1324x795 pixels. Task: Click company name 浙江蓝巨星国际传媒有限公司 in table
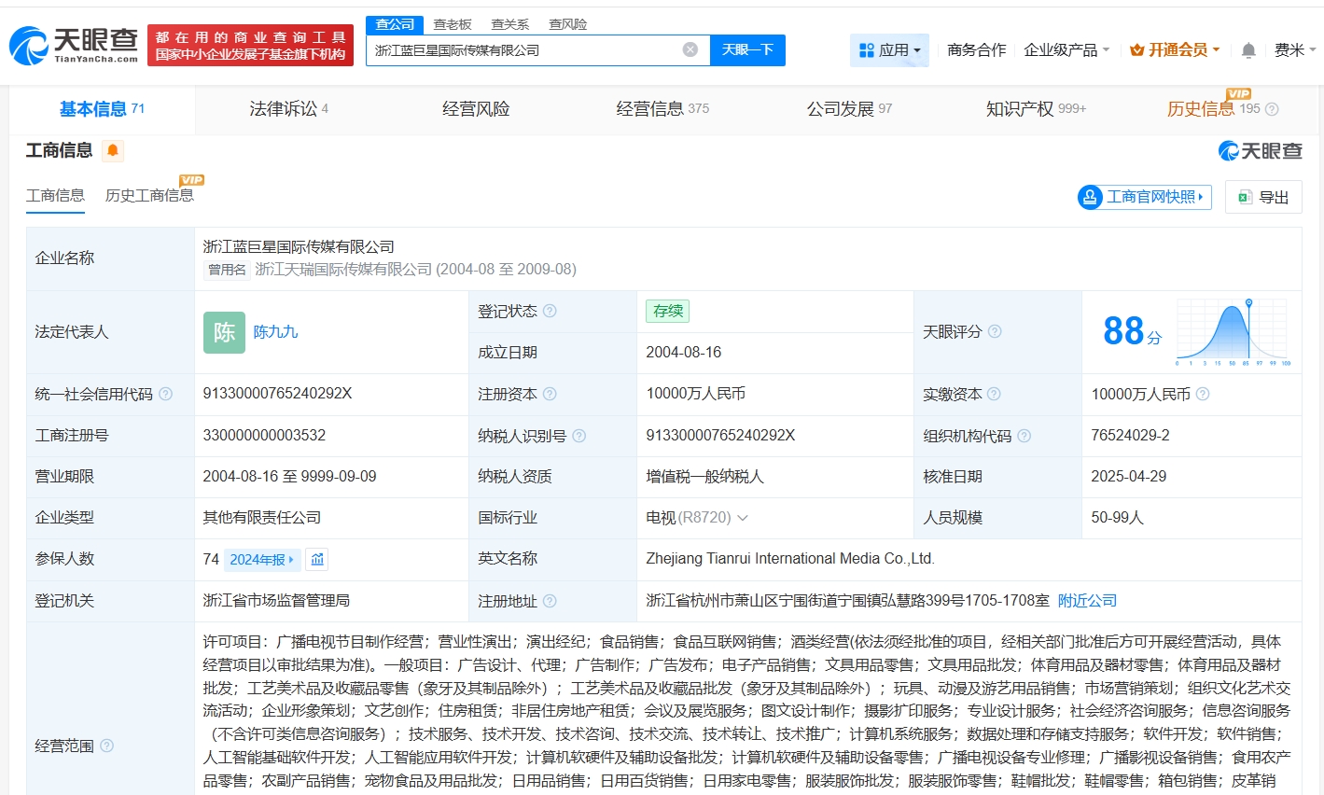[299, 246]
